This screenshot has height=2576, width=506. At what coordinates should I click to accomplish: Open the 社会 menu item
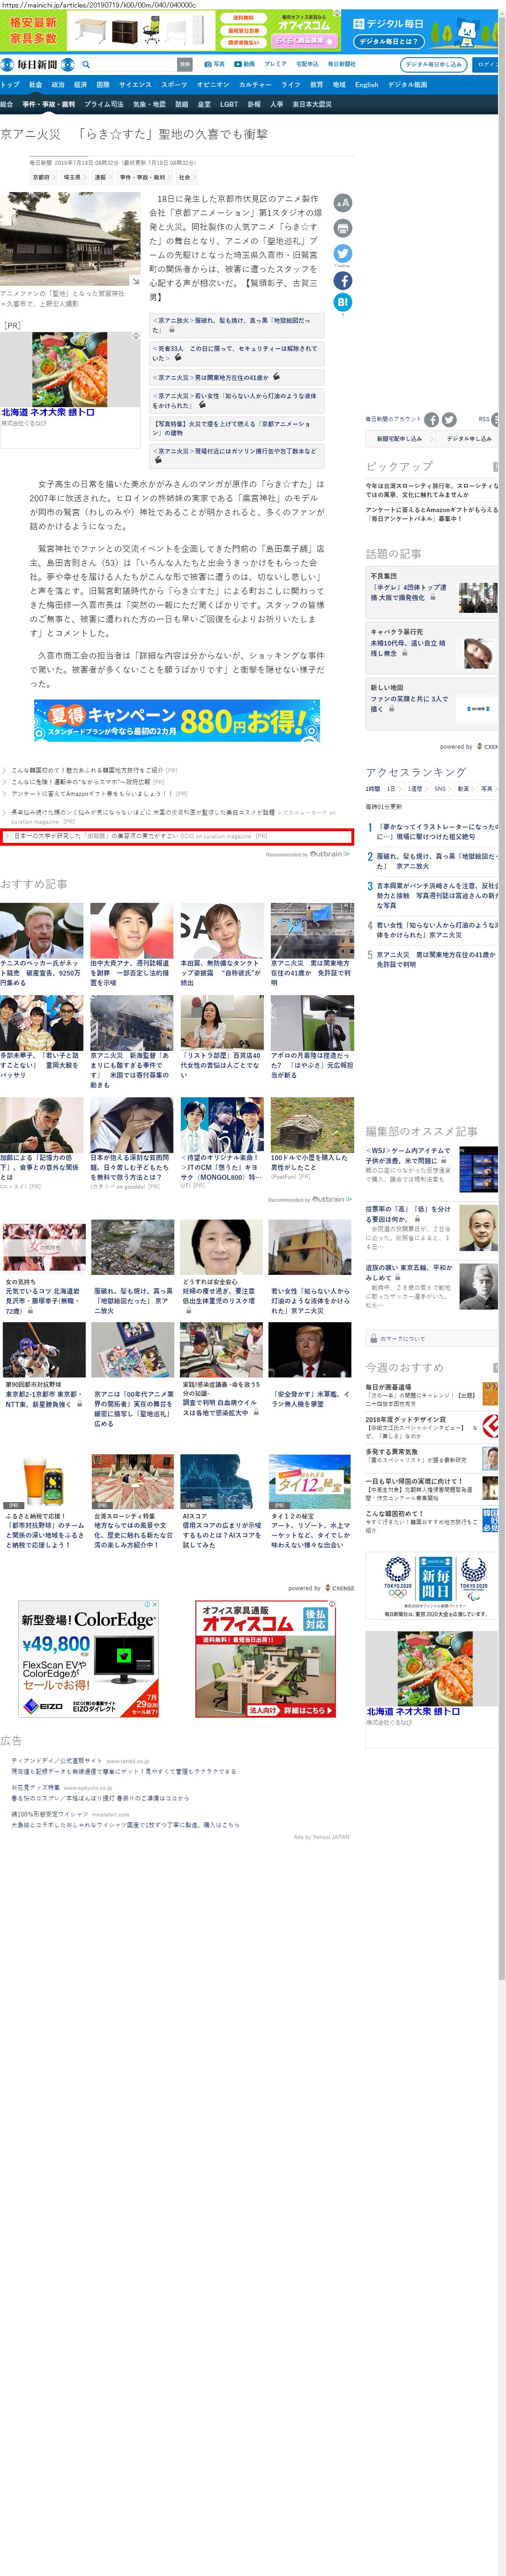pos(35,85)
